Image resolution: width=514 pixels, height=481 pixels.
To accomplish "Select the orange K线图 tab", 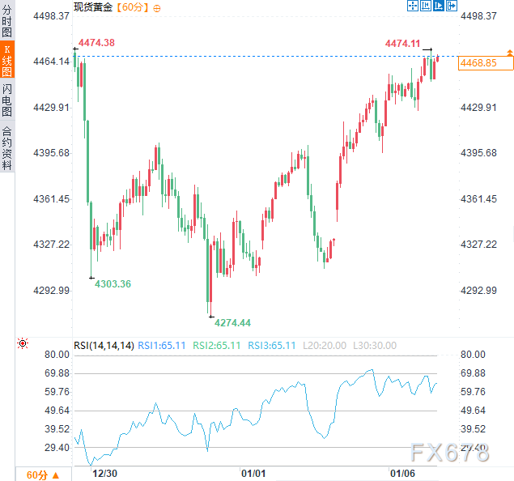I will [7, 61].
